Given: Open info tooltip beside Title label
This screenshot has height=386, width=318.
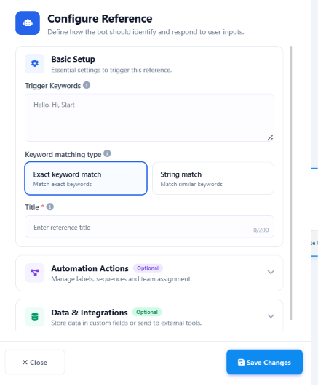Looking at the screenshot, I should (x=50, y=206).
